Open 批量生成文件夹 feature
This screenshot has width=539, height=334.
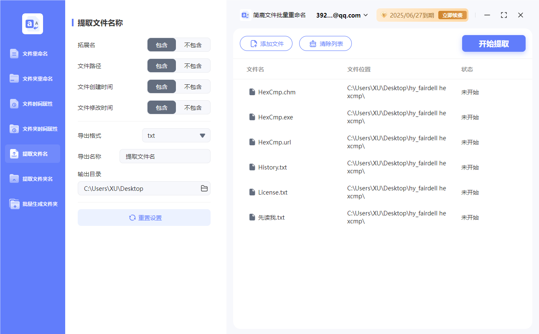(32, 204)
